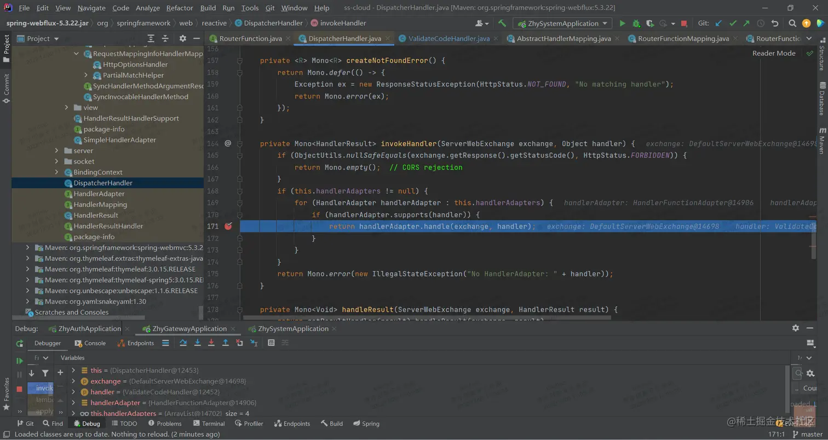Expand the 'this' variable in debugger
828x440 pixels.
pyautogui.click(x=73, y=370)
